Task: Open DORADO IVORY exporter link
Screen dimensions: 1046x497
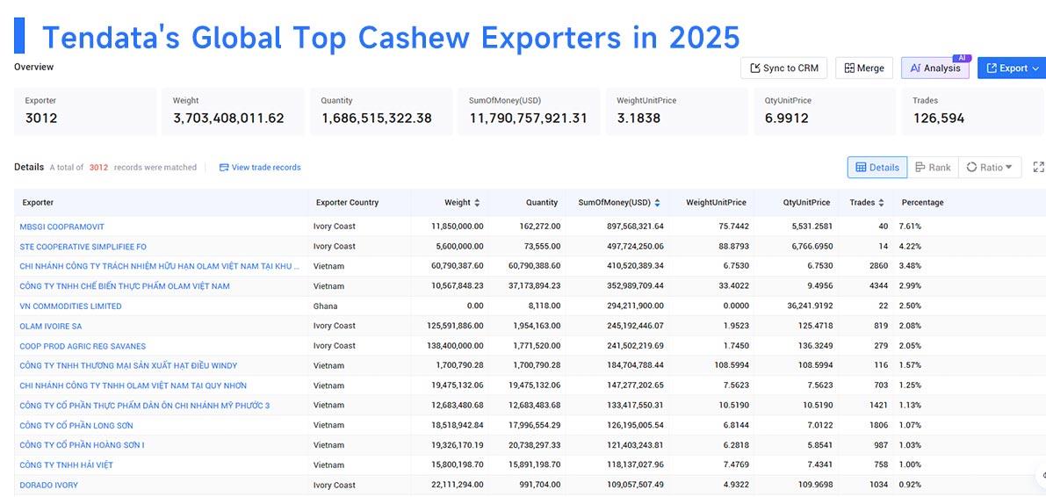Action: click(48, 485)
